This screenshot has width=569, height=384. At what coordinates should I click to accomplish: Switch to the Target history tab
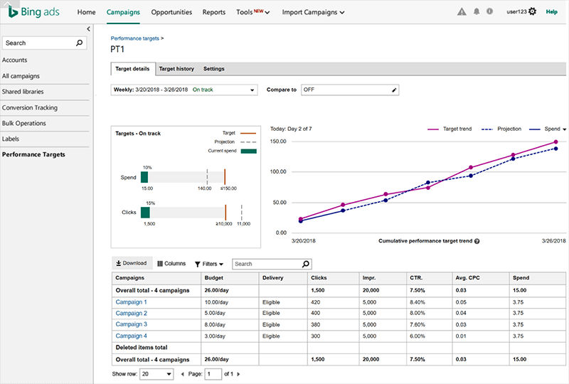(176, 68)
